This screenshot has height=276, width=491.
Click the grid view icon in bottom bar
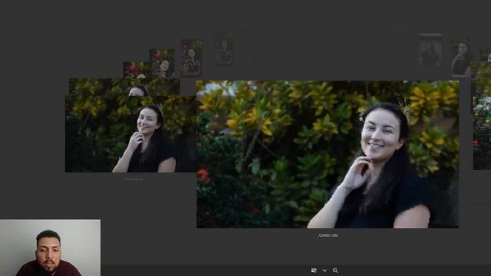314,271
